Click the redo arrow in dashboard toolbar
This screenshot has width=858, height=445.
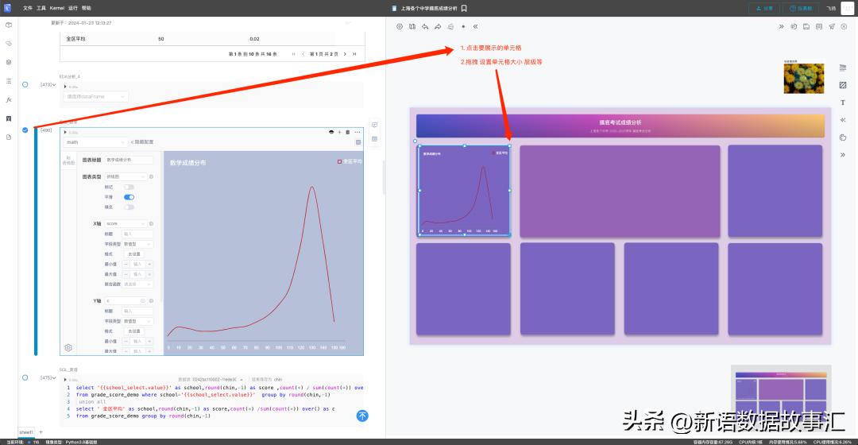click(437, 26)
